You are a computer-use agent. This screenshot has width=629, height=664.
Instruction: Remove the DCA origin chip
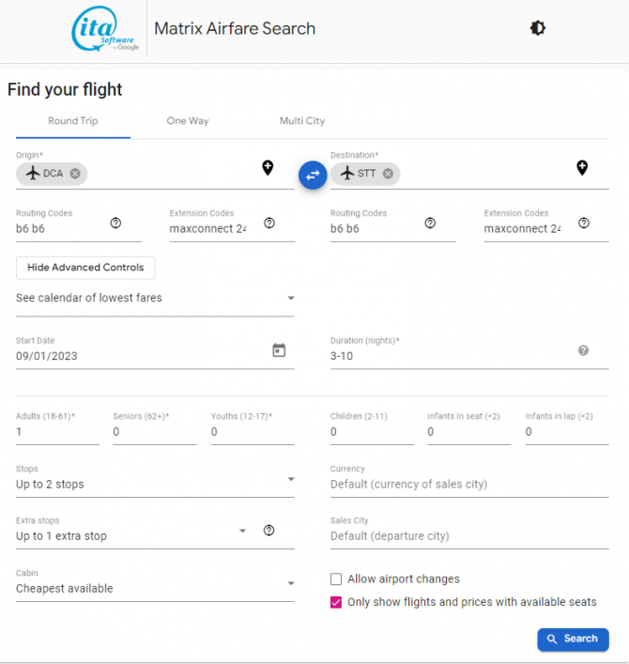click(x=75, y=174)
